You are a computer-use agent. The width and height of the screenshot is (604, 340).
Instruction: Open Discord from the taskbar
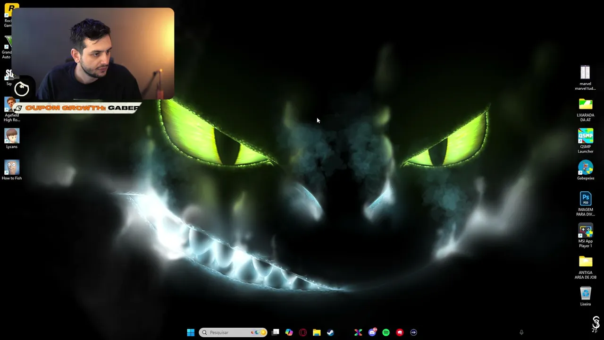(x=372, y=332)
